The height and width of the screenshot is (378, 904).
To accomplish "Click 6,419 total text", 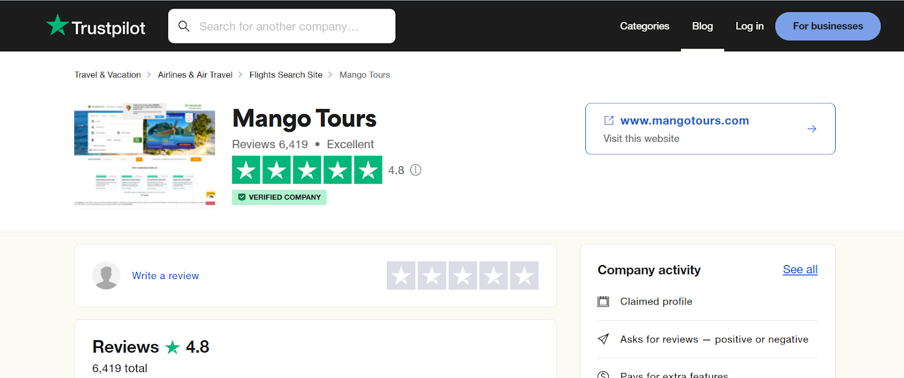I will [x=120, y=368].
